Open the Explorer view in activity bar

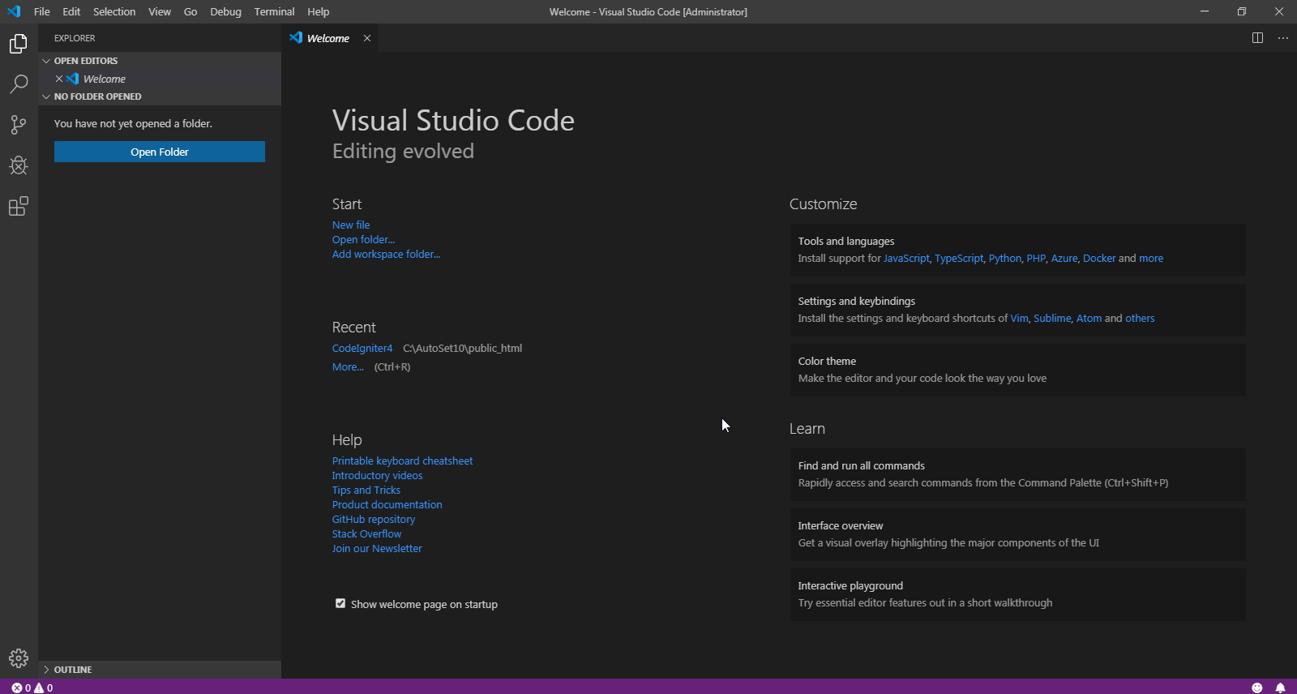tap(19, 44)
